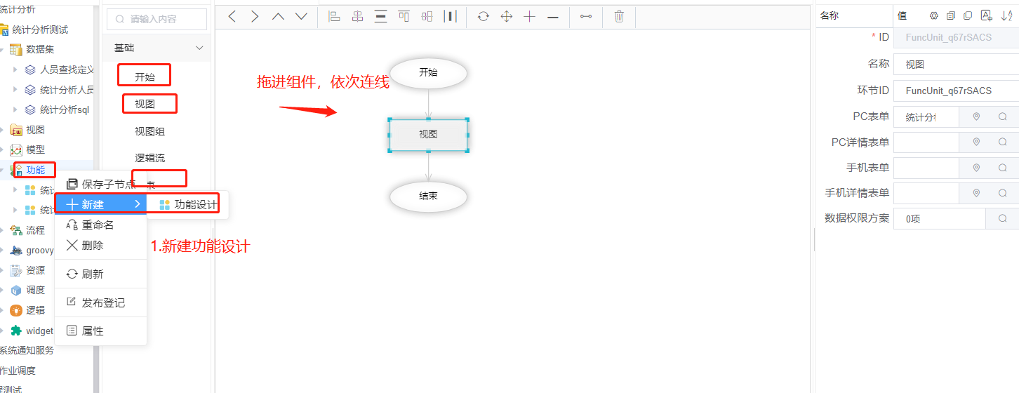Select 功能设计 from the submenu
Image resolution: width=1019 pixels, height=393 pixels.
[188, 205]
